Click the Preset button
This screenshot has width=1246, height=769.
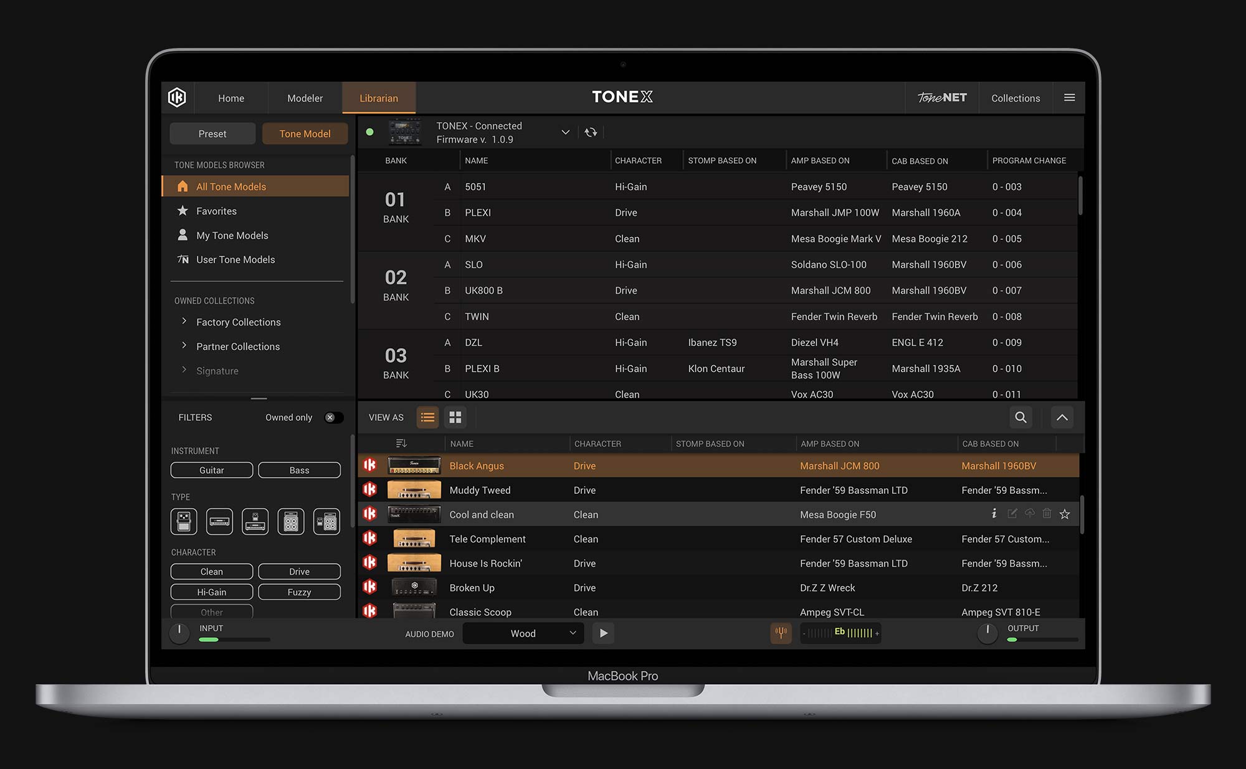212,134
